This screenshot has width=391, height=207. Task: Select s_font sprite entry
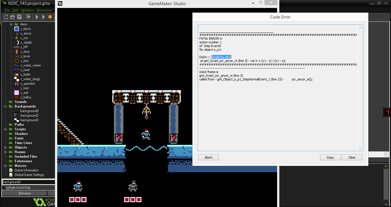coord(25,88)
